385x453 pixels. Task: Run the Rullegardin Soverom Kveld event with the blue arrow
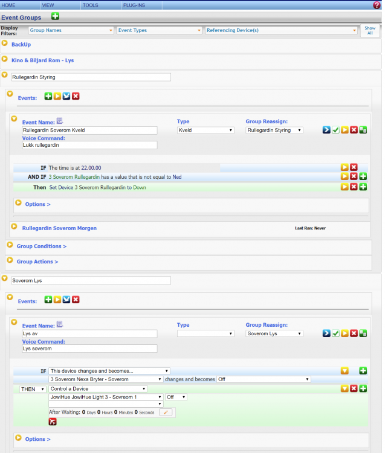pos(326,130)
